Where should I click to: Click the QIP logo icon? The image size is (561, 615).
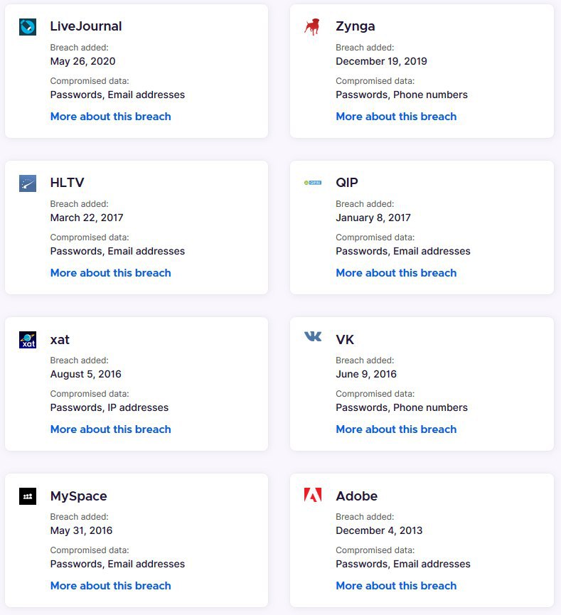click(x=313, y=183)
